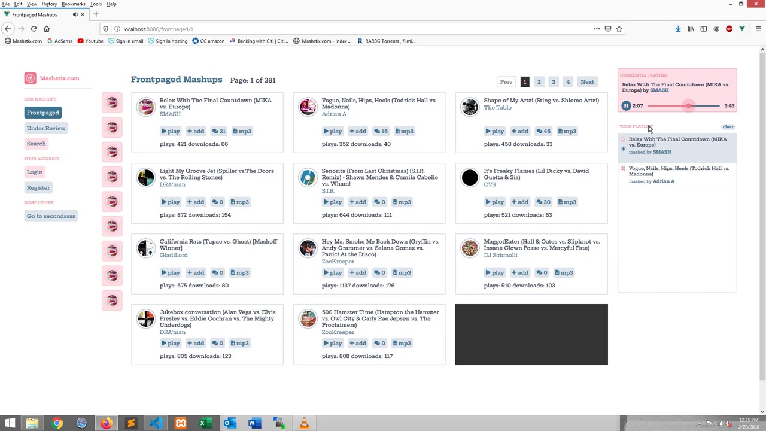Select playlist item 'Vogue, Nails, Hips, Heels'
This screenshot has width=766, height=431.
(677, 175)
